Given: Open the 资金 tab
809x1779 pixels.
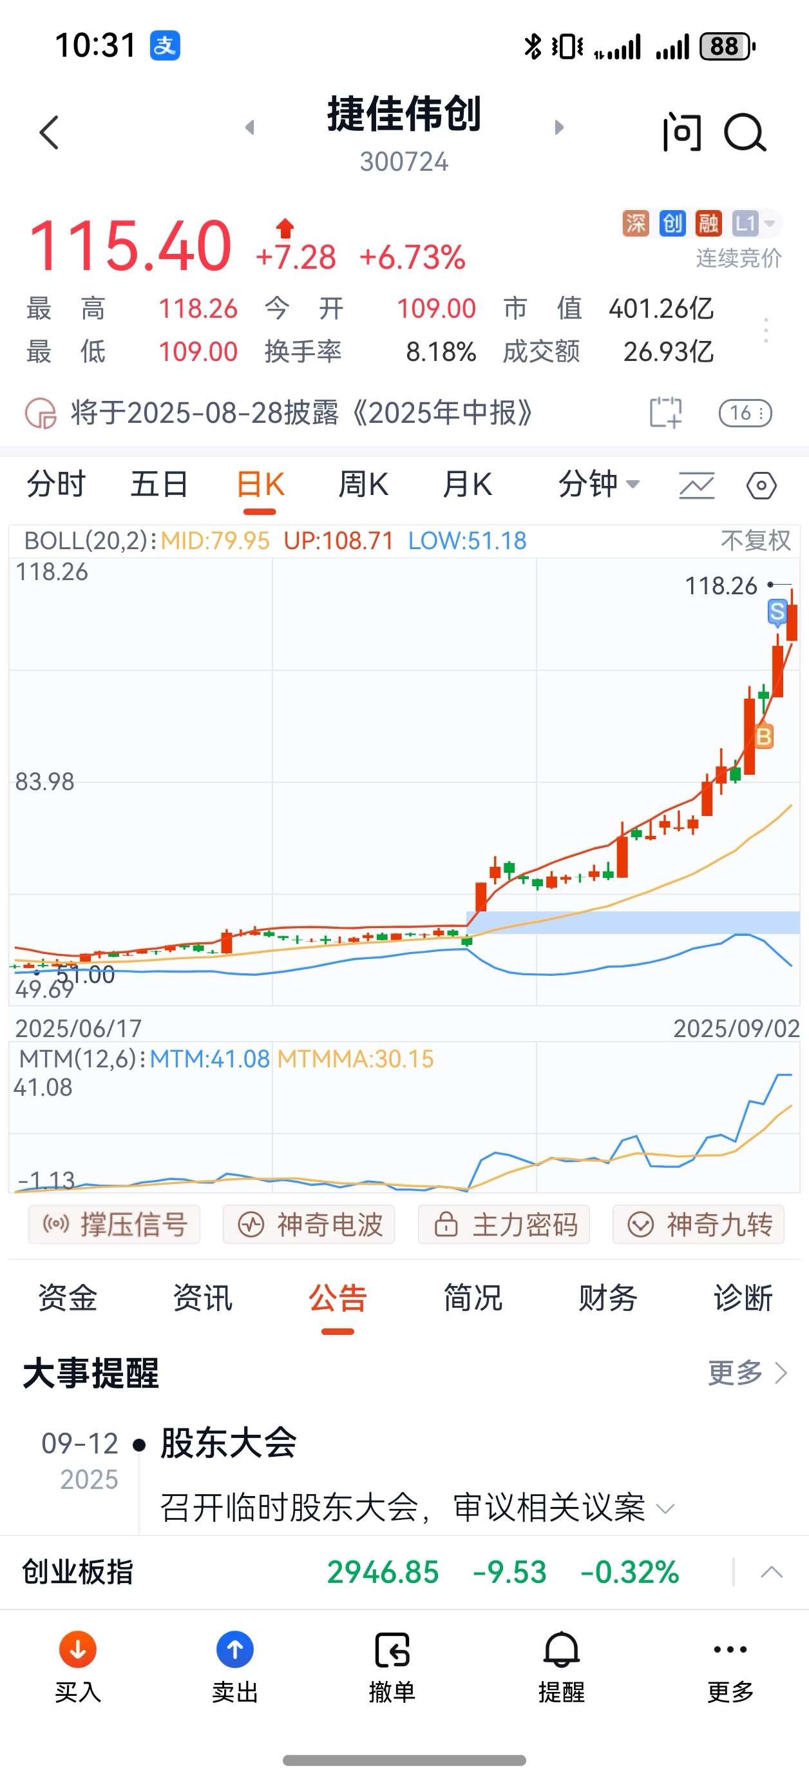Looking at the screenshot, I should [67, 1298].
